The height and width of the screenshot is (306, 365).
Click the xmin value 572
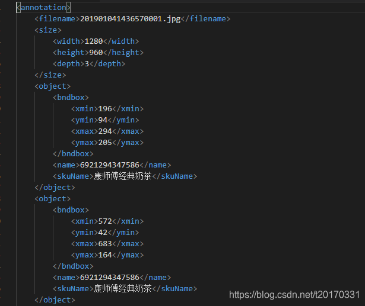coord(105,221)
